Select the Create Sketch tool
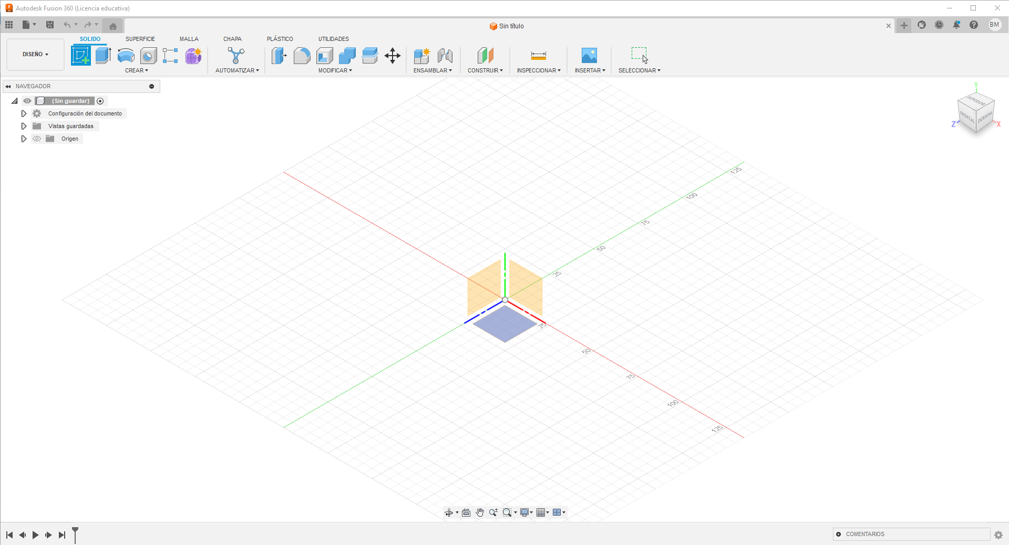1009x545 pixels. point(81,55)
